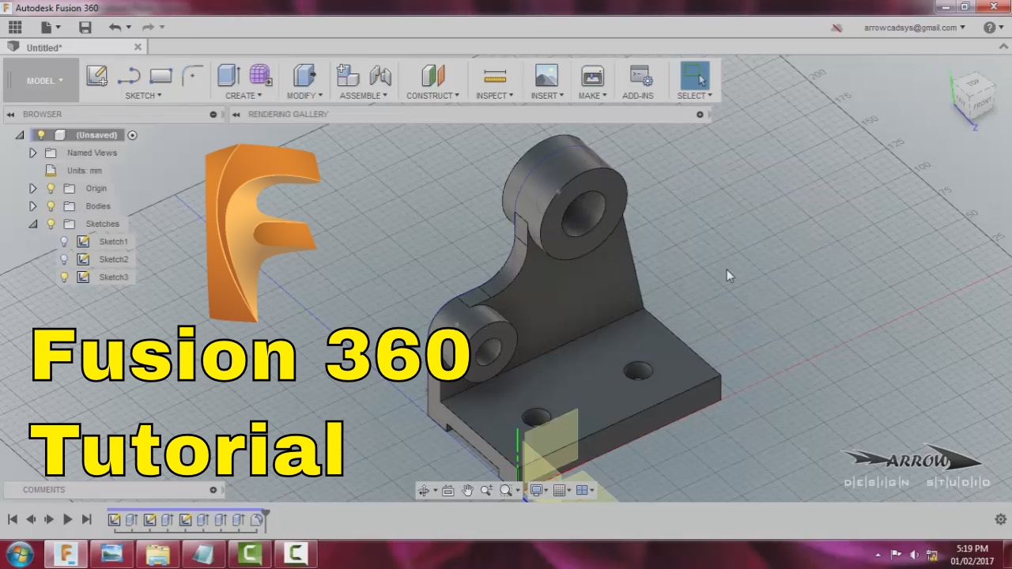Open the INSERT dropdown menu
Image resolution: width=1012 pixels, height=569 pixels.
pyautogui.click(x=547, y=96)
